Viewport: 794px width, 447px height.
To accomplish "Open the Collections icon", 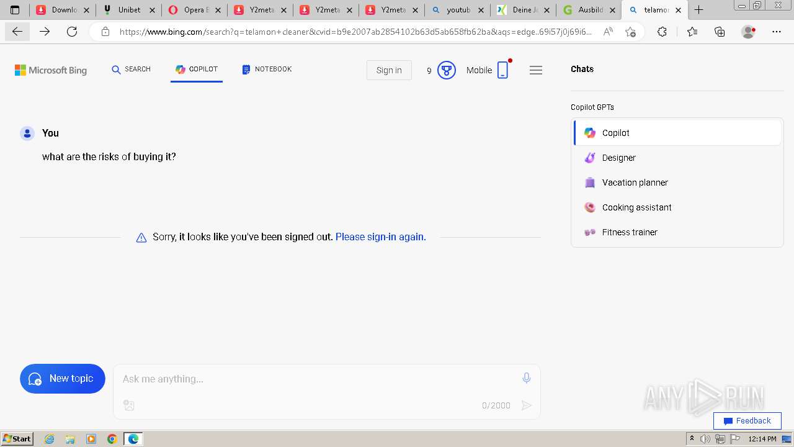I will point(720,32).
